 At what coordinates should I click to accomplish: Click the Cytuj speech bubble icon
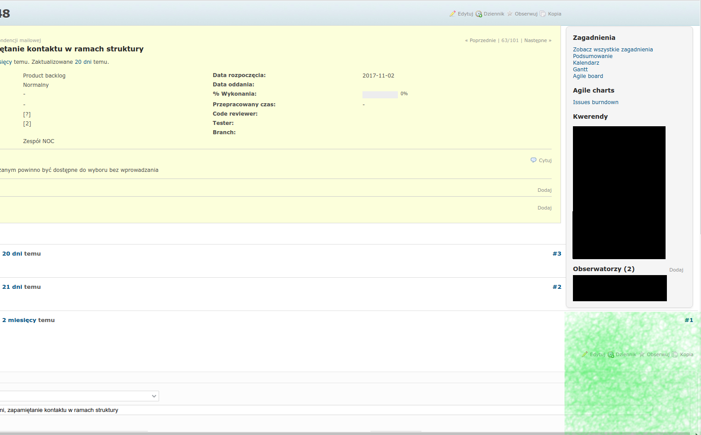534,160
